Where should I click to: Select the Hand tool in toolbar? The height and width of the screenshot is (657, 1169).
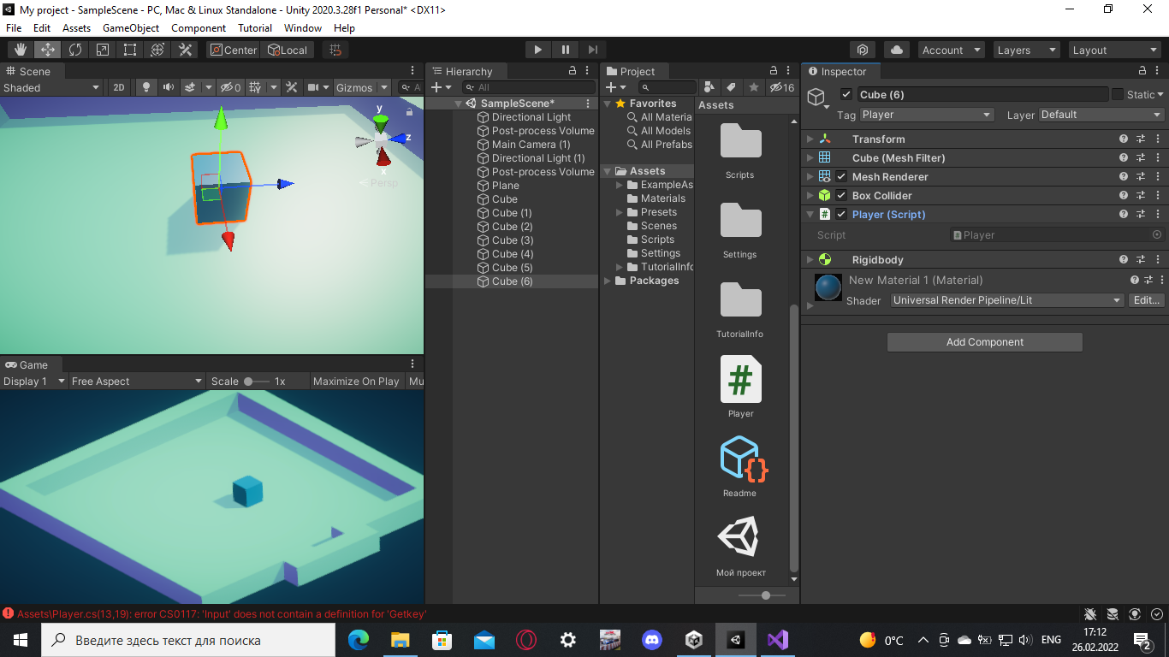point(21,50)
